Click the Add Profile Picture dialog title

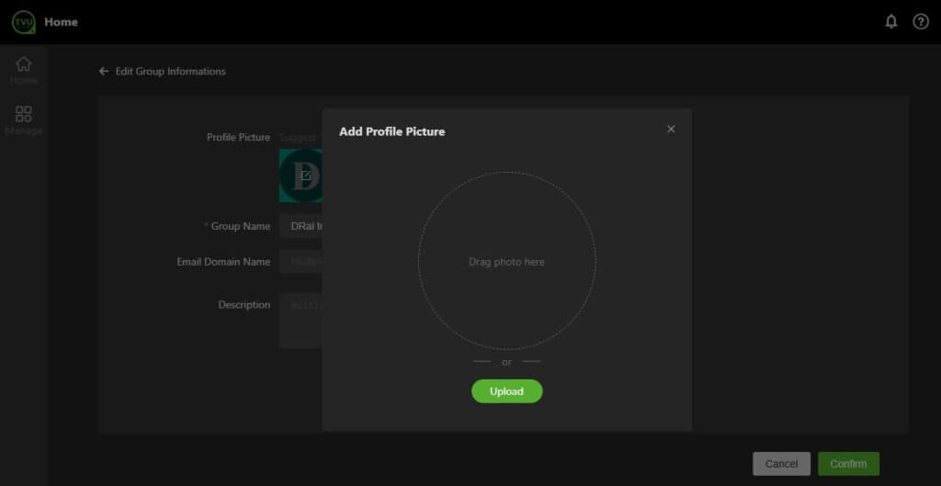pyautogui.click(x=391, y=131)
